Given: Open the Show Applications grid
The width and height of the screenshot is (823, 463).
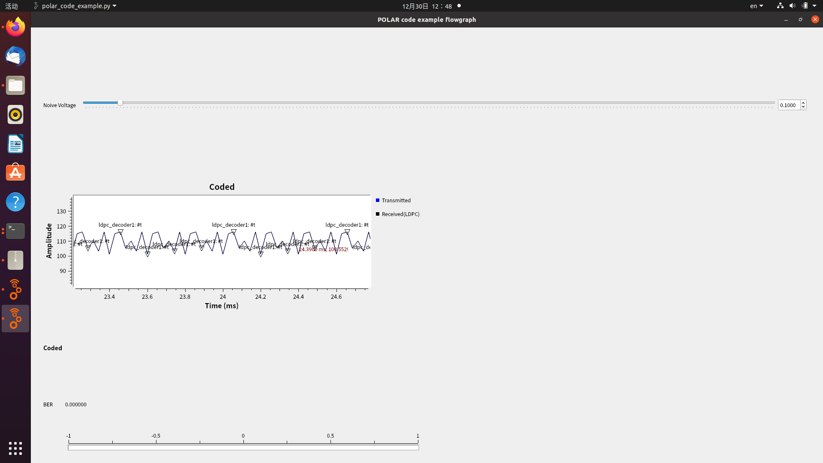Looking at the screenshot, I should tap(15, 448).
